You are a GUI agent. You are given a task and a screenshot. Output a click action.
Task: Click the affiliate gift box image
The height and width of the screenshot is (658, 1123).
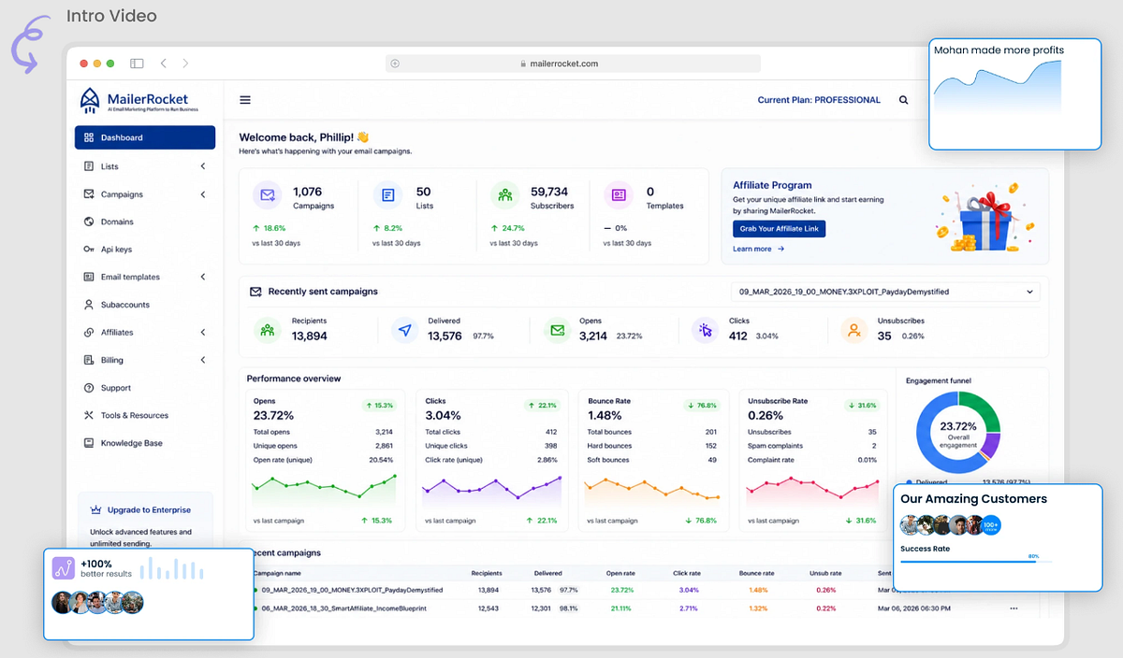click(987, 219)
